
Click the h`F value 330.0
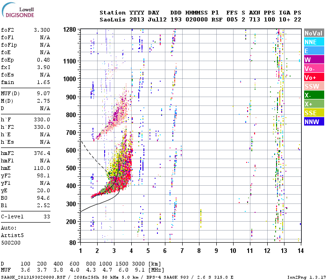pyautogui.click(x=42, y=119)
